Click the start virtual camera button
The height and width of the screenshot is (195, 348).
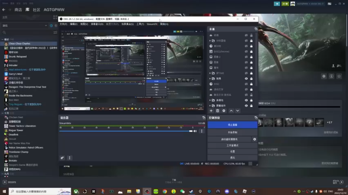pyautogui.click(x=229, y=139)
